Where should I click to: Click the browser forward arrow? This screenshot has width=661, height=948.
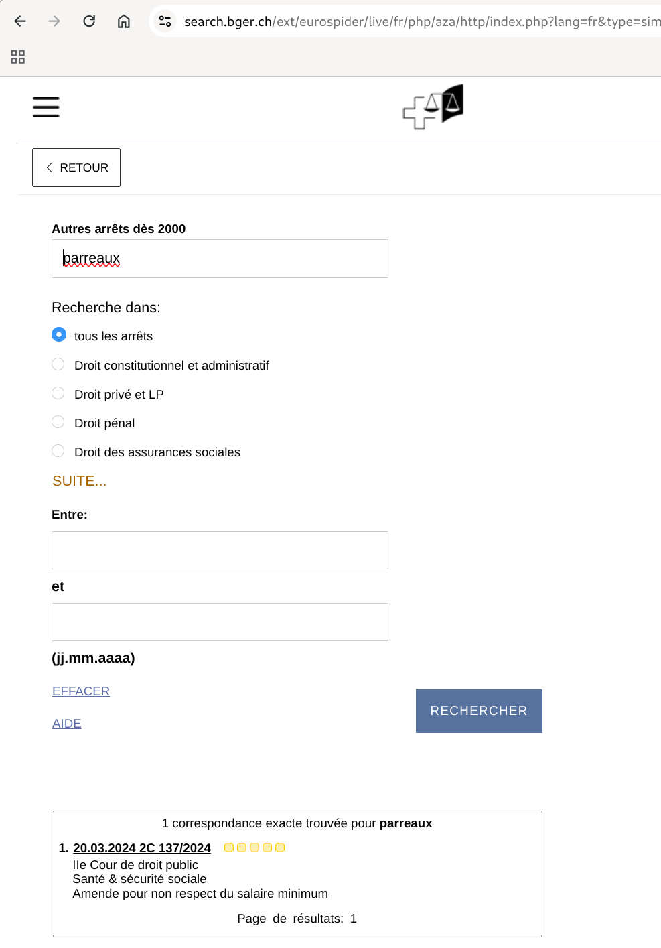point(54,21)
